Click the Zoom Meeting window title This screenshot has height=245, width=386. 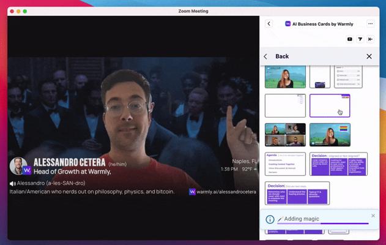tap(193, 11)
